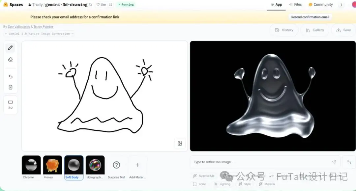Click the swap arrows icon
This screenshot has width=356, height=191.
pyautogui.click(x=349, y=162)
